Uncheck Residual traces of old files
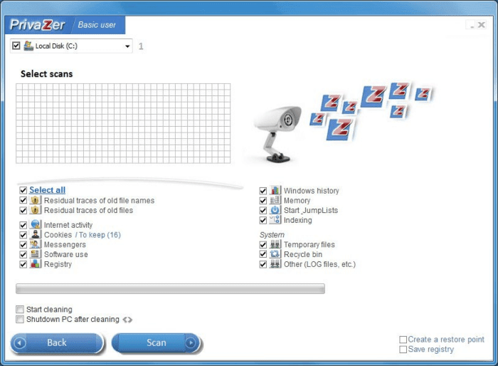This screenshot has height=366, width=498. [23, 210]
